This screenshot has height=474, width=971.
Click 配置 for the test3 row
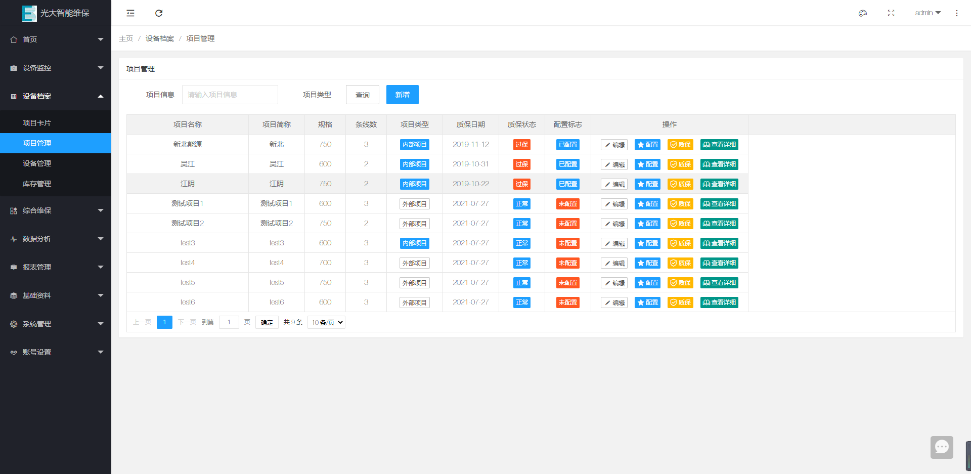click(647, 243)
